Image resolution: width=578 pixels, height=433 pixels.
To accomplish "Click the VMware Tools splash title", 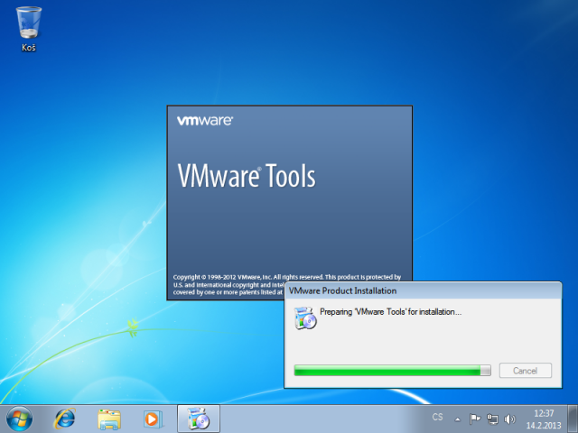I will (x=247, y=176).
